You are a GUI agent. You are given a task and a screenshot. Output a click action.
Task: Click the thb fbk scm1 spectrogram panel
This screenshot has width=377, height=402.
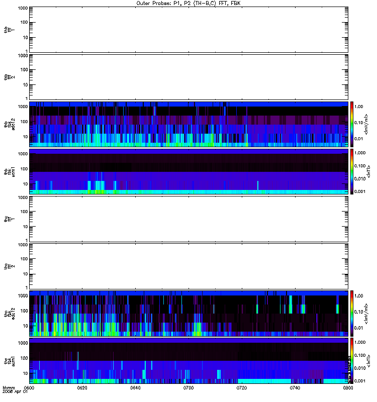click(189, 171)
